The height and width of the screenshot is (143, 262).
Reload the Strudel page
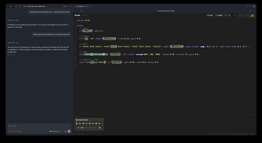81,11
